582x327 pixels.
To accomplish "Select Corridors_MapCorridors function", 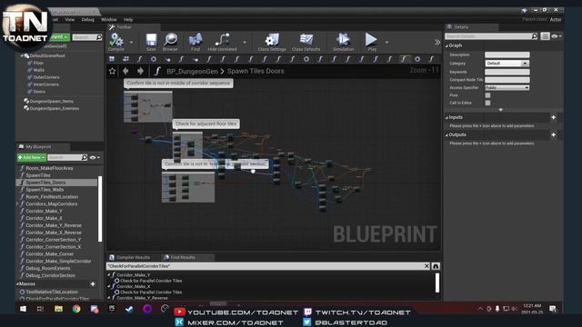I will (51, 203).
